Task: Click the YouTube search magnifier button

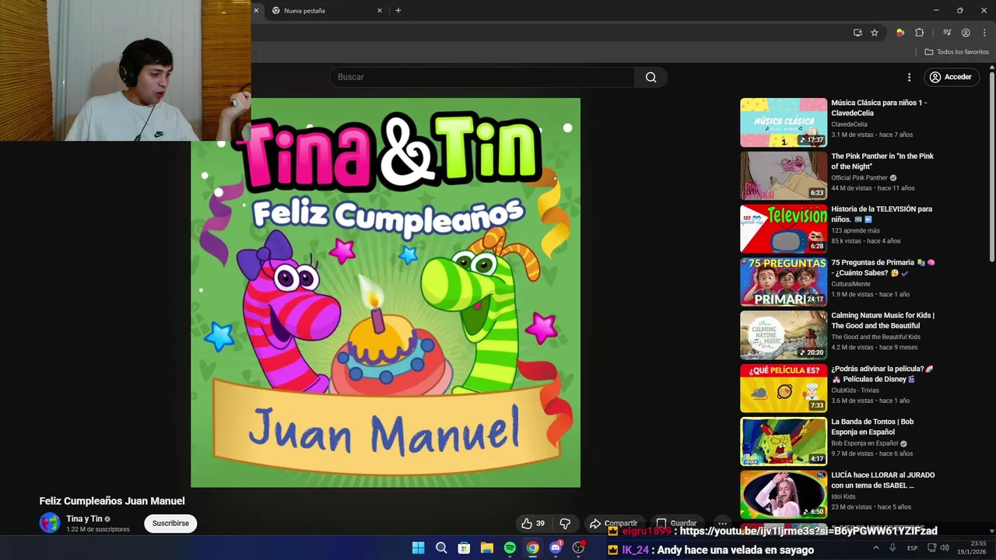Action: point(651,77)
